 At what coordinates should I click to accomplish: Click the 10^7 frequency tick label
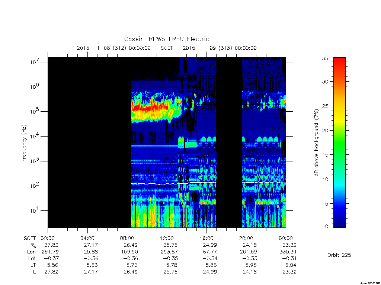(x=35, y=62)
